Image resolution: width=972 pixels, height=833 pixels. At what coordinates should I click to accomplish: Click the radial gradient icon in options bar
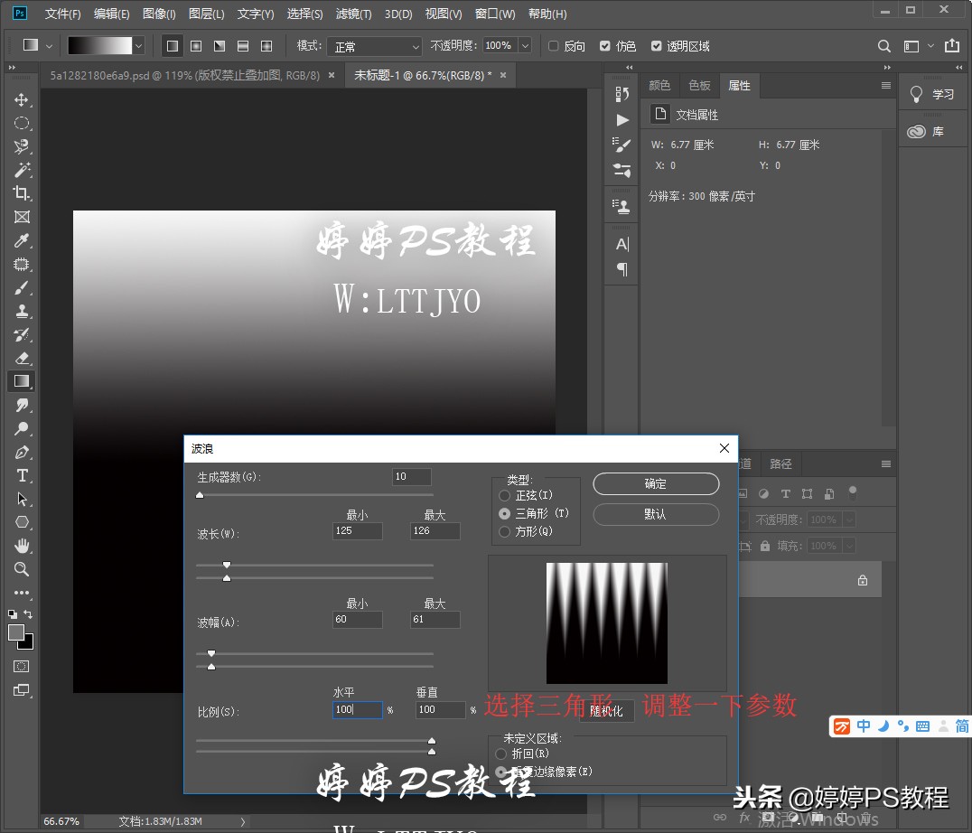(x=196, y=45)
